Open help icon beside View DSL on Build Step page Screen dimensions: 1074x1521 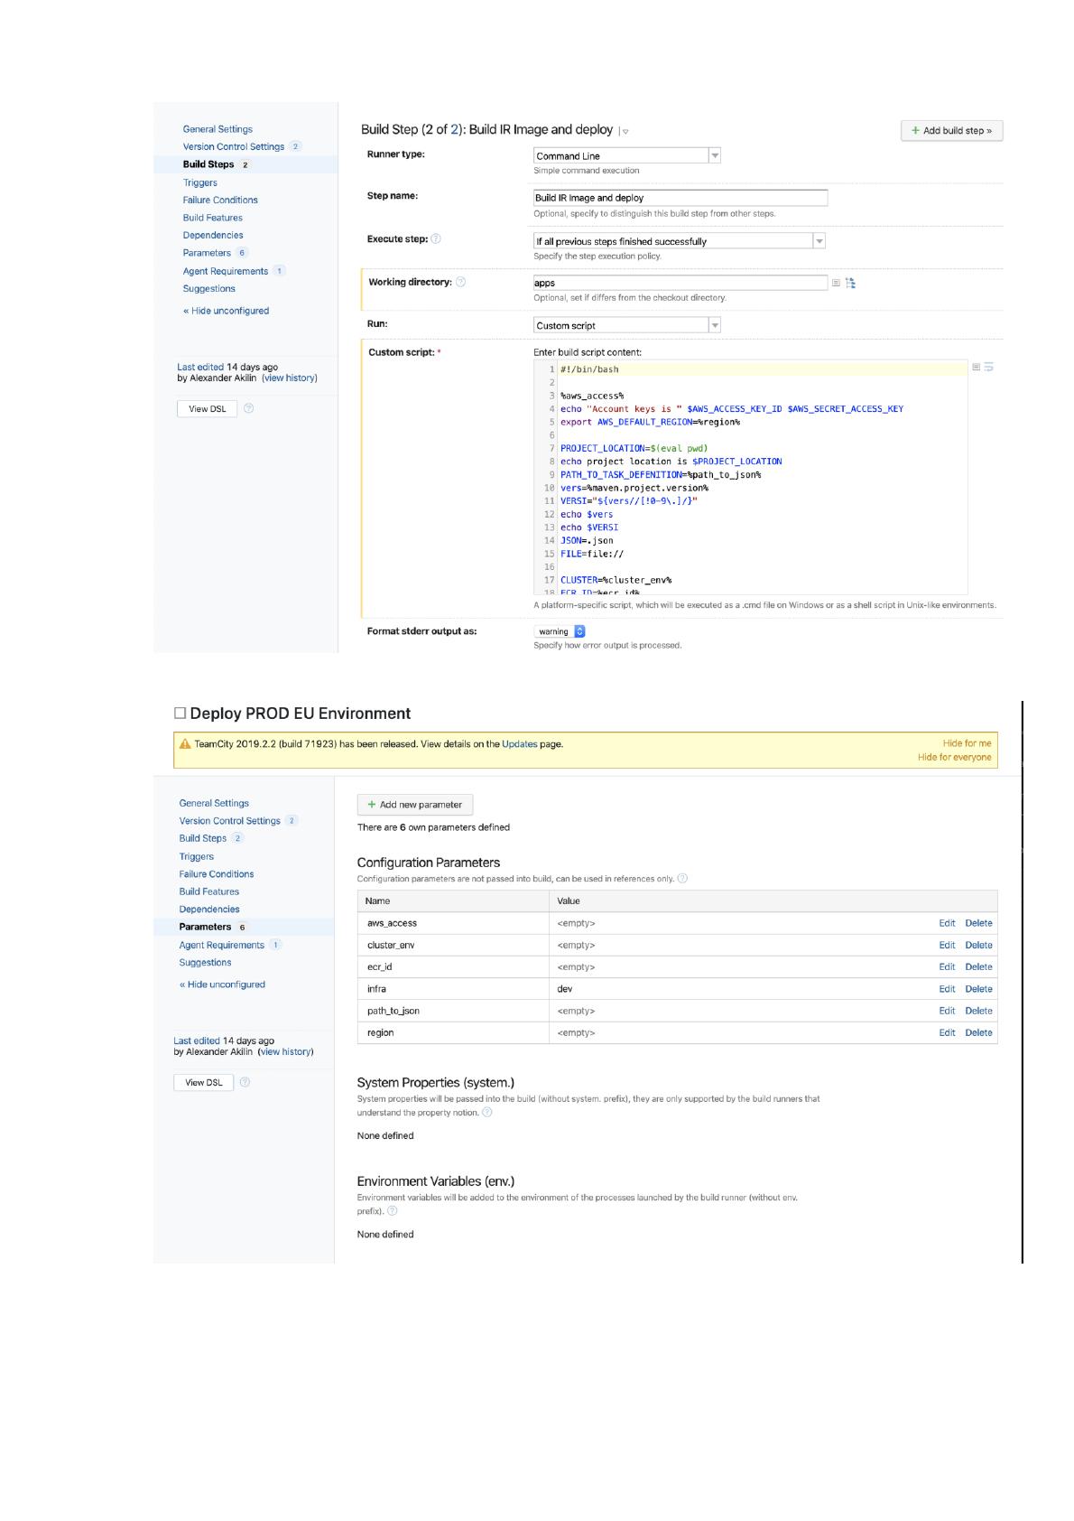249,408
